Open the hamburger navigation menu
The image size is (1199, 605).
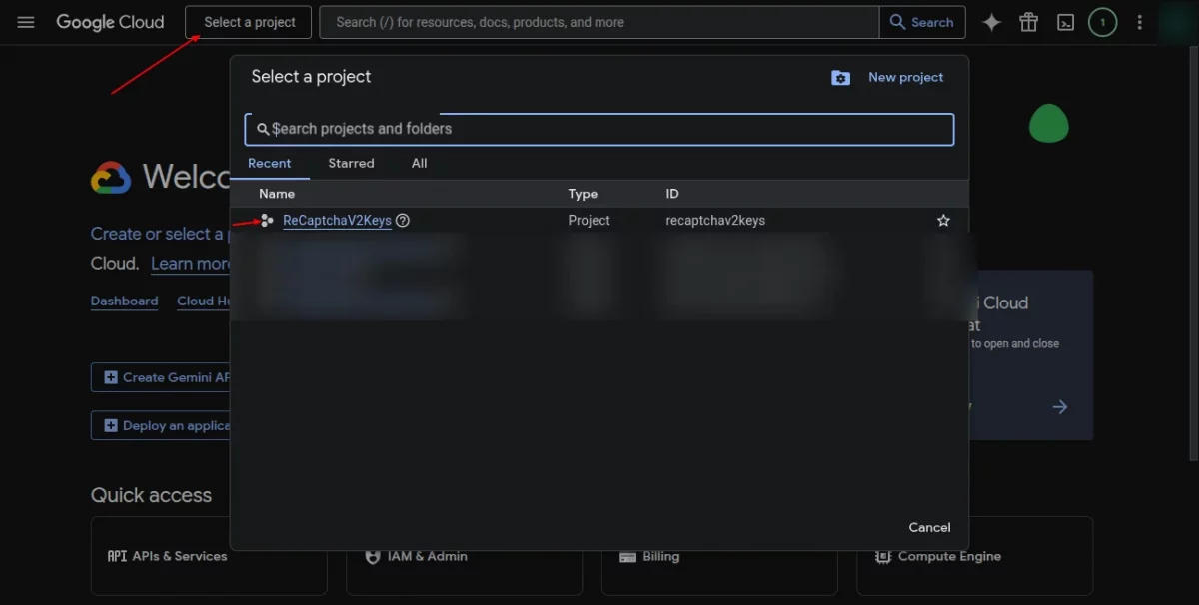point(26,22)
